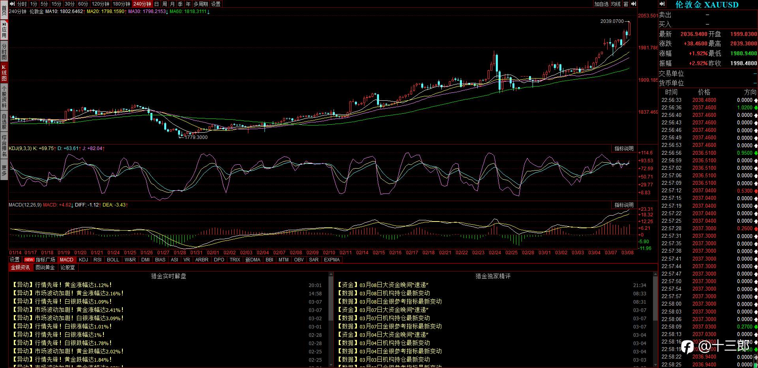Select 5分 timeframe

(44, 4)
